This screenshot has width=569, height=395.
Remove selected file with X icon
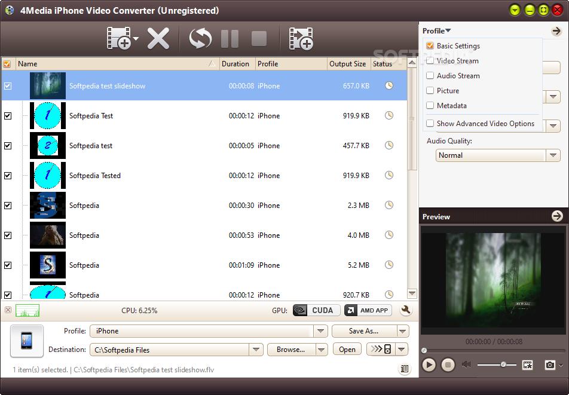coord(158,38)
